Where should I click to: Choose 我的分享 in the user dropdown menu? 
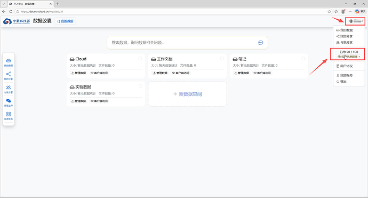(x=345, y=36)
